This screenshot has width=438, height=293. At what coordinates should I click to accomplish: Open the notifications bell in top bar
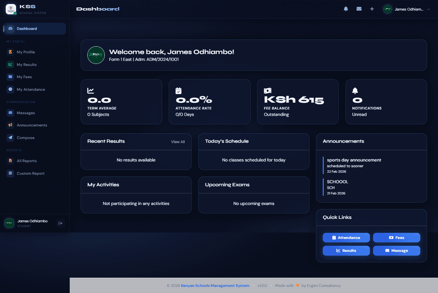click(x=346, y=9)
